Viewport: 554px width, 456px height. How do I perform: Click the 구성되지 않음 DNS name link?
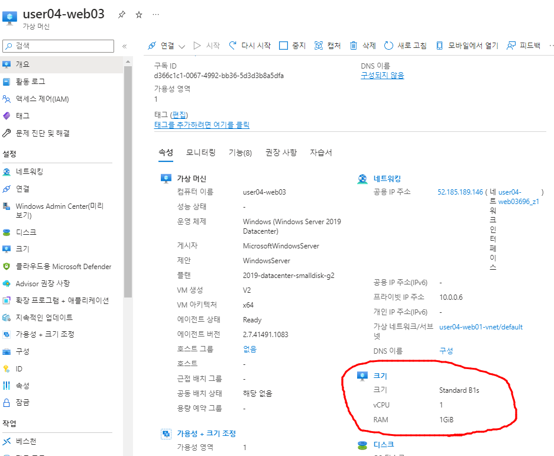(x=383, y=75)
